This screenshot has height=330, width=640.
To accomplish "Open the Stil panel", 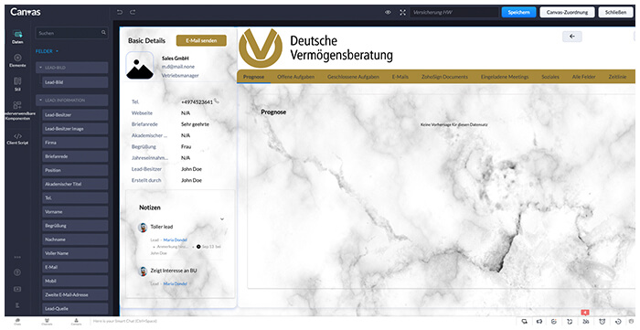I will (17, 84).
